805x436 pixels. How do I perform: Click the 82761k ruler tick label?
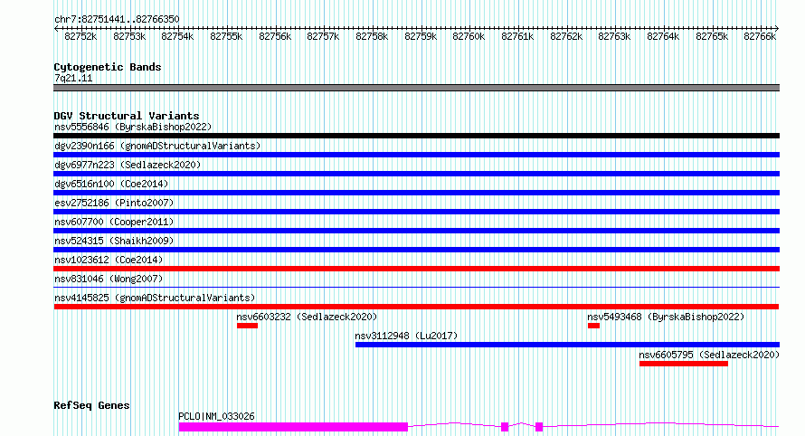coord(517,36)
